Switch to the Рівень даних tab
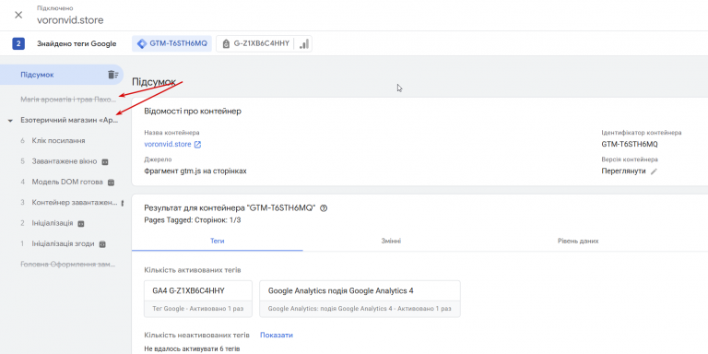The width and height of the screenshot is (708, 354). coord(578,242)
